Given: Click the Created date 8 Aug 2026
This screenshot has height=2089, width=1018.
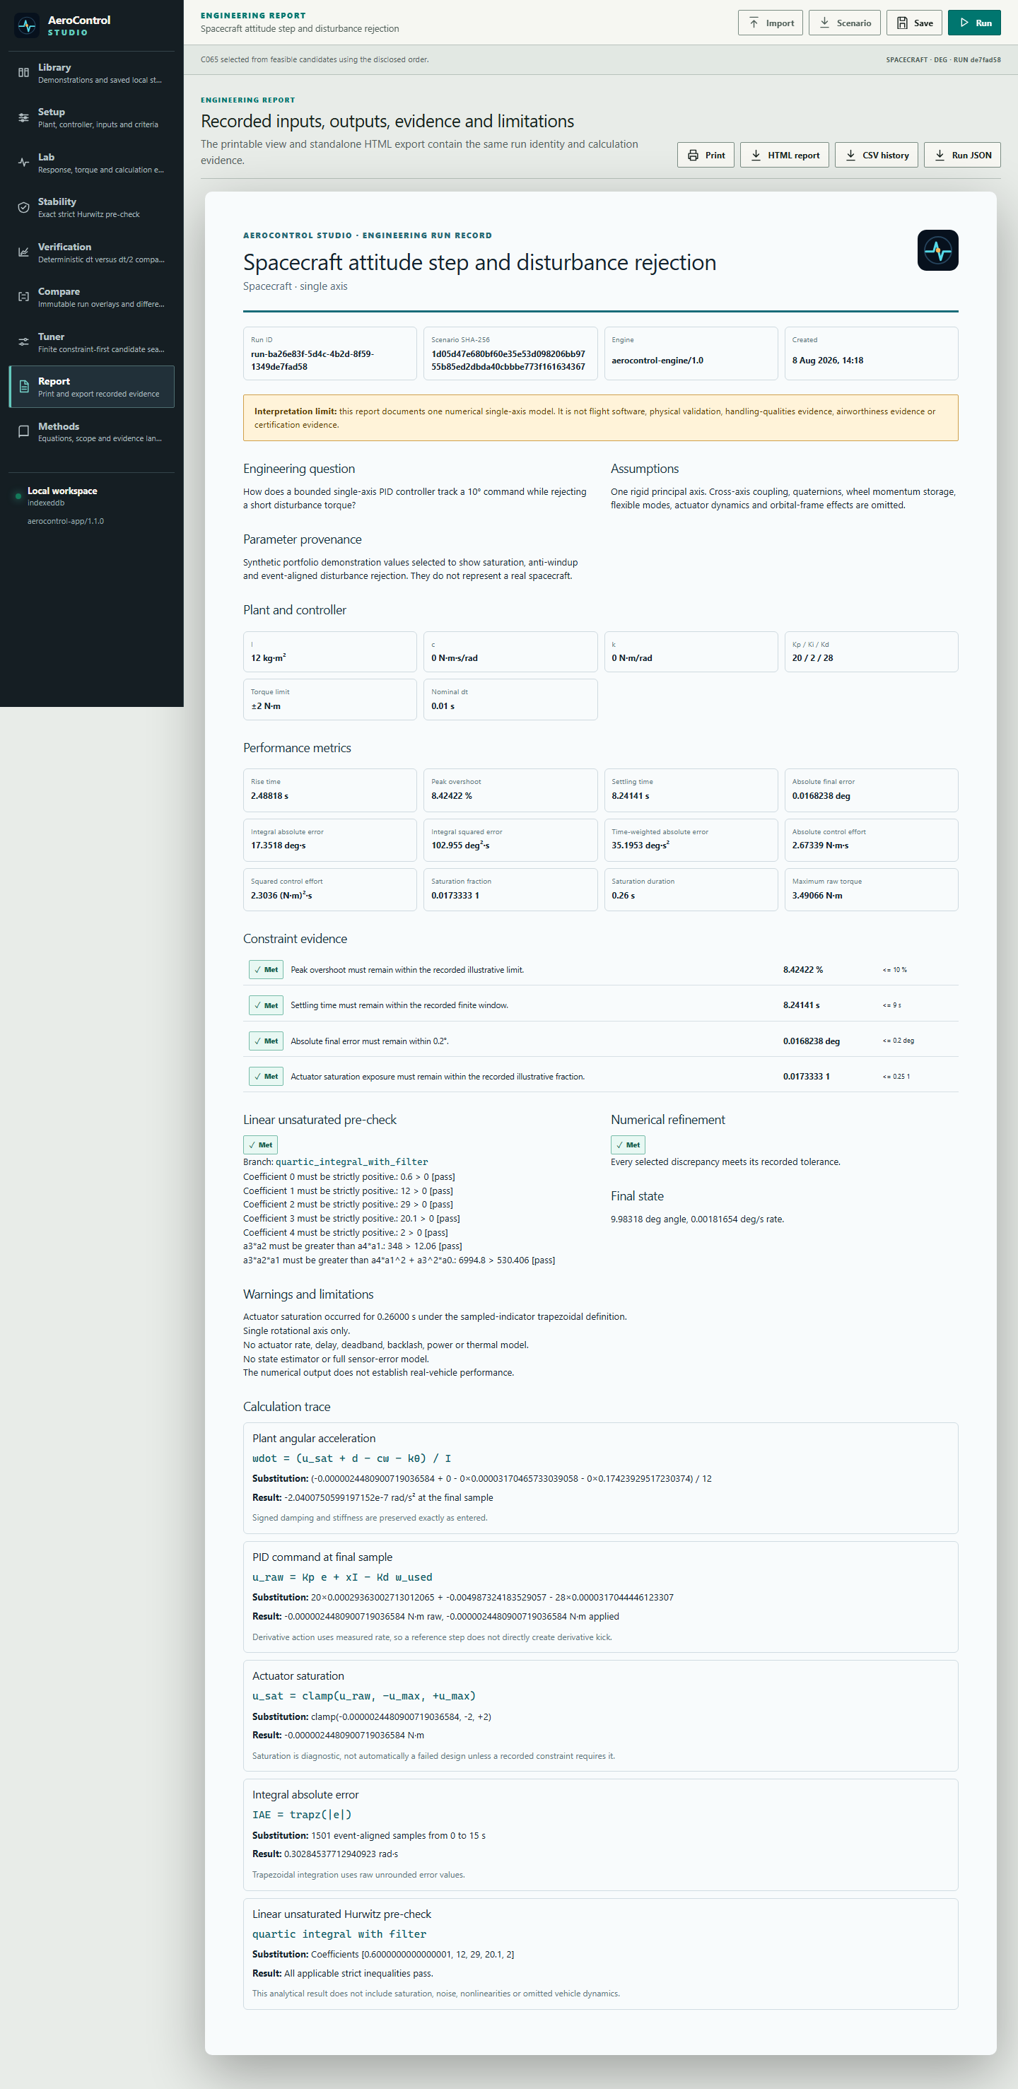Looking at the screenshot, I should click(827, 360).
